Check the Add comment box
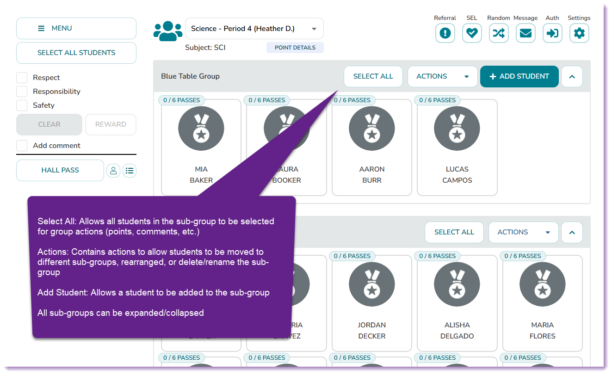612x375 pixels. (x=22, y=146)
